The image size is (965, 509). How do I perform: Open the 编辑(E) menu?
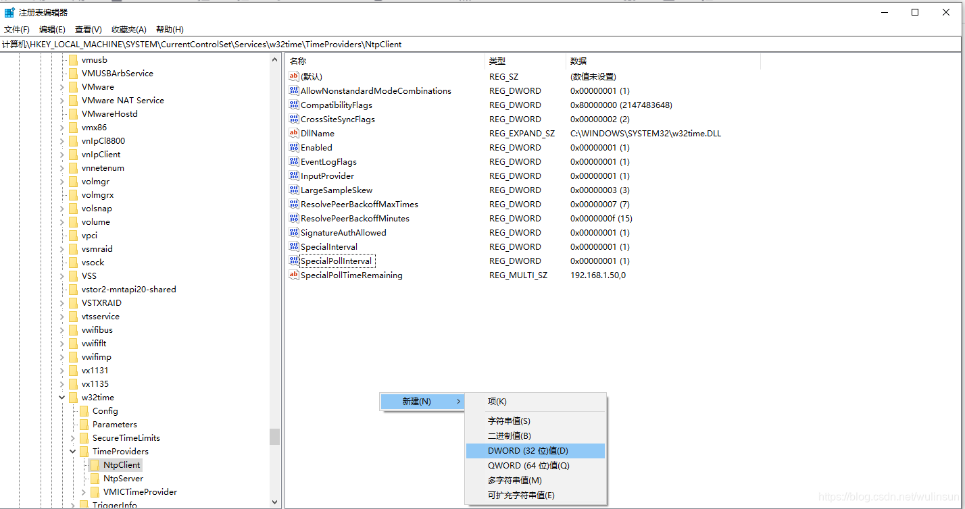pyautogui.click(x=52, y=29)
